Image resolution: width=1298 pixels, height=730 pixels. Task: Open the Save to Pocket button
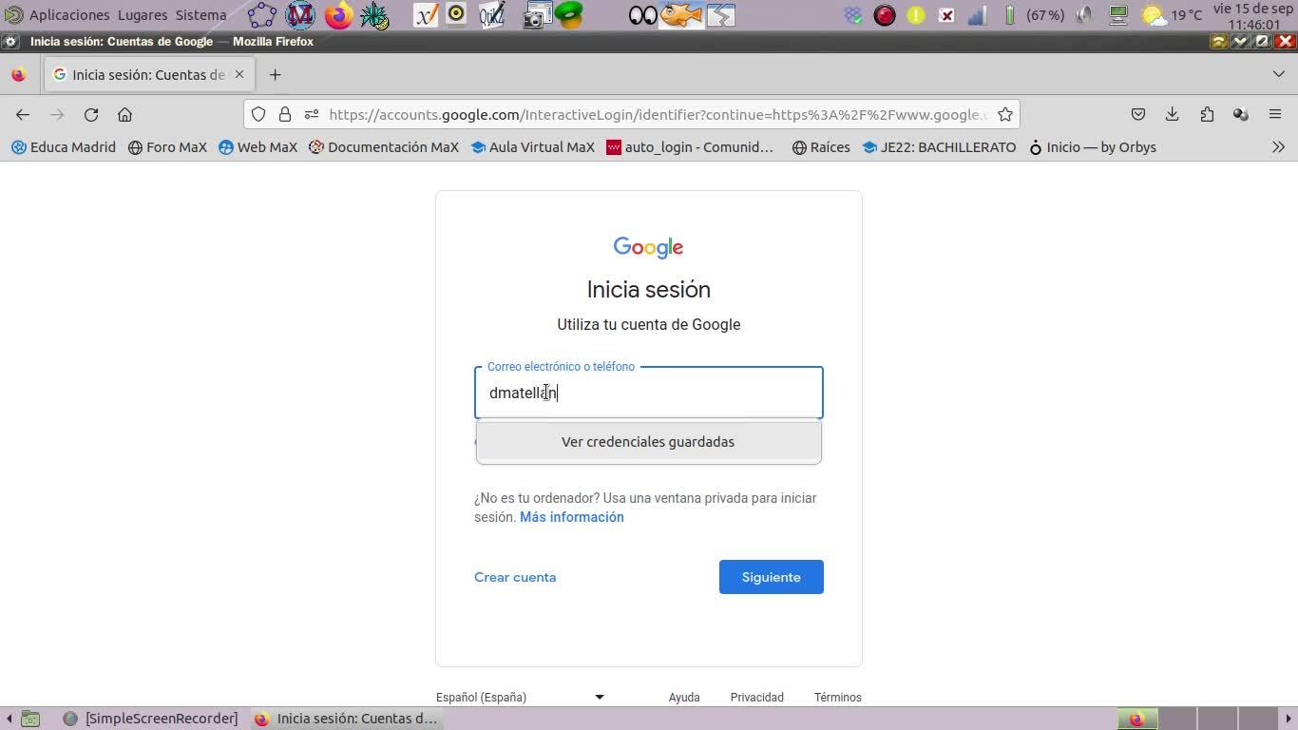pyautogui.click(x=1138, y=114)
